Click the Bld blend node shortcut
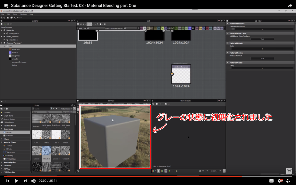Image resolution: width=296 pixels, height=185 pixels. 145,28
